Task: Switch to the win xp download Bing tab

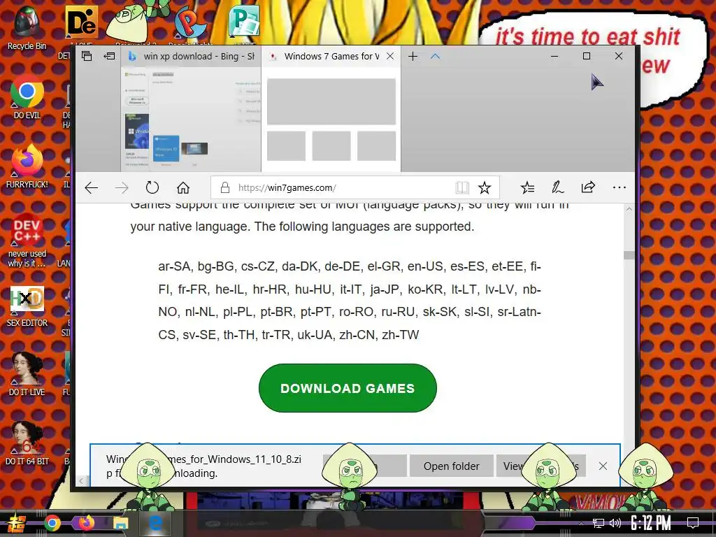Action: coord(191,56)
